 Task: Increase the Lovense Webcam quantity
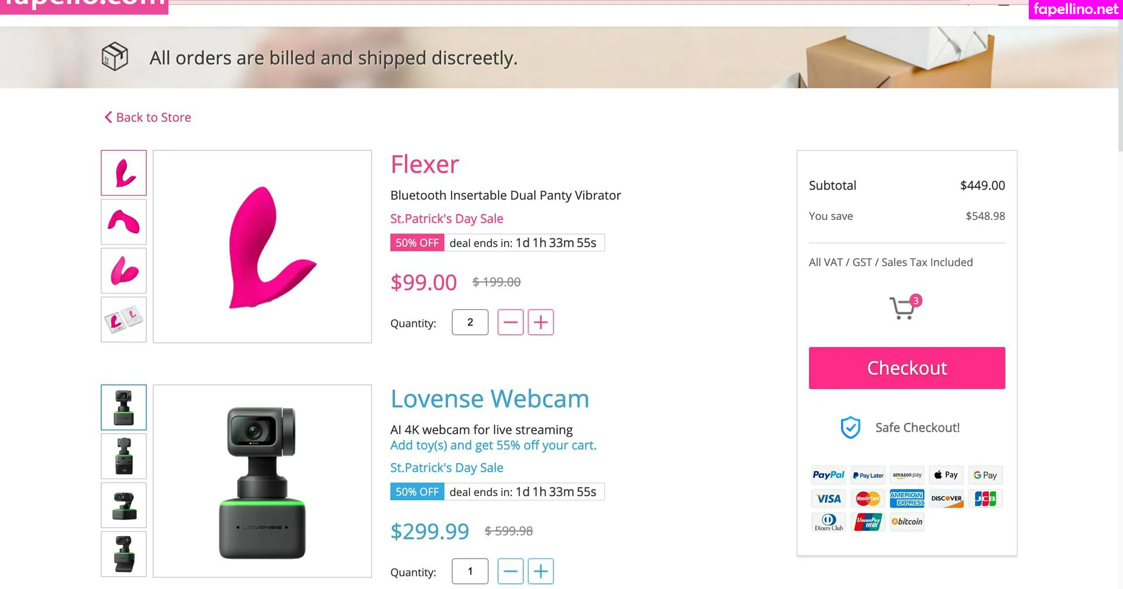(x=540, y=571)
